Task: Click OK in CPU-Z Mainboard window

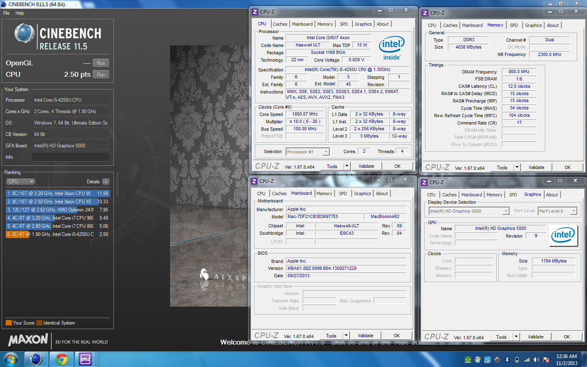Action: [x=397, y=336]
